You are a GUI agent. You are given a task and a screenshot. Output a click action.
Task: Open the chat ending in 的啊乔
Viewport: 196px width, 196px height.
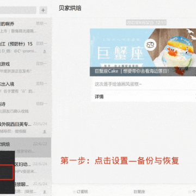coord(26,27)
